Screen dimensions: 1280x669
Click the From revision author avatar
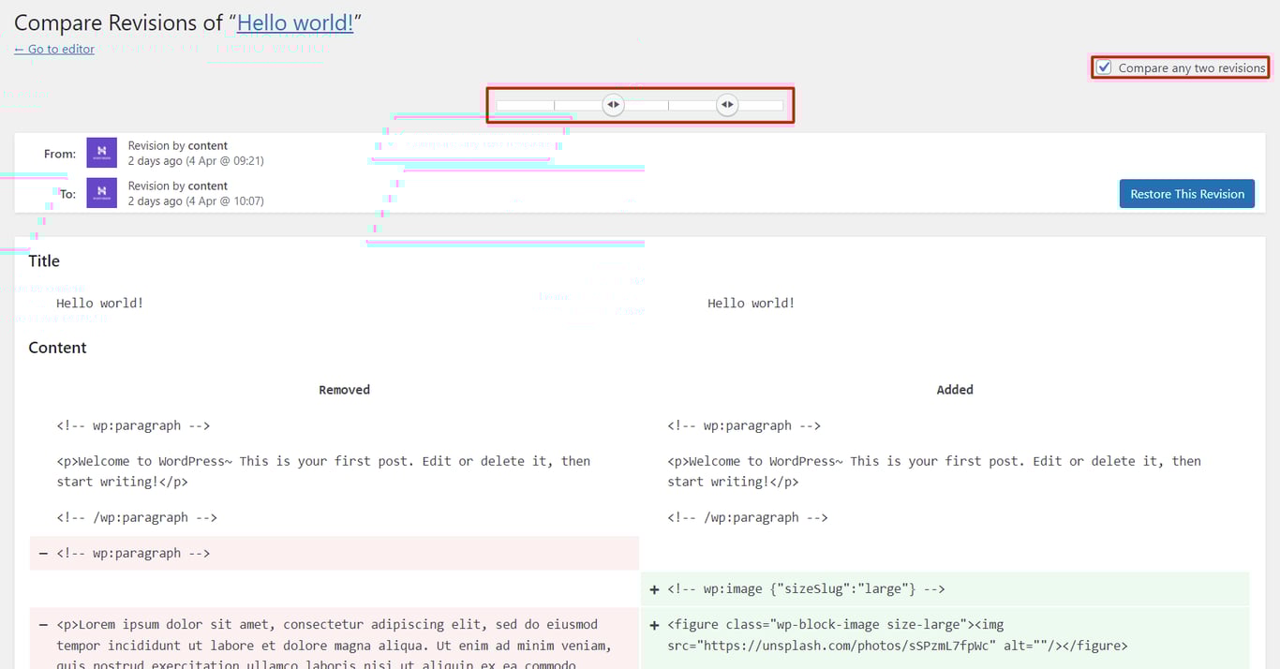(x=100, y=152)
